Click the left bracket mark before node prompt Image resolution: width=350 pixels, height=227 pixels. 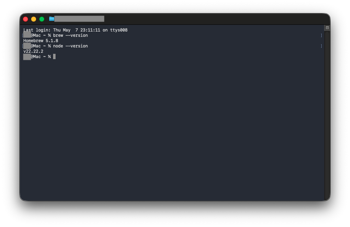click(x=23, y=46)
